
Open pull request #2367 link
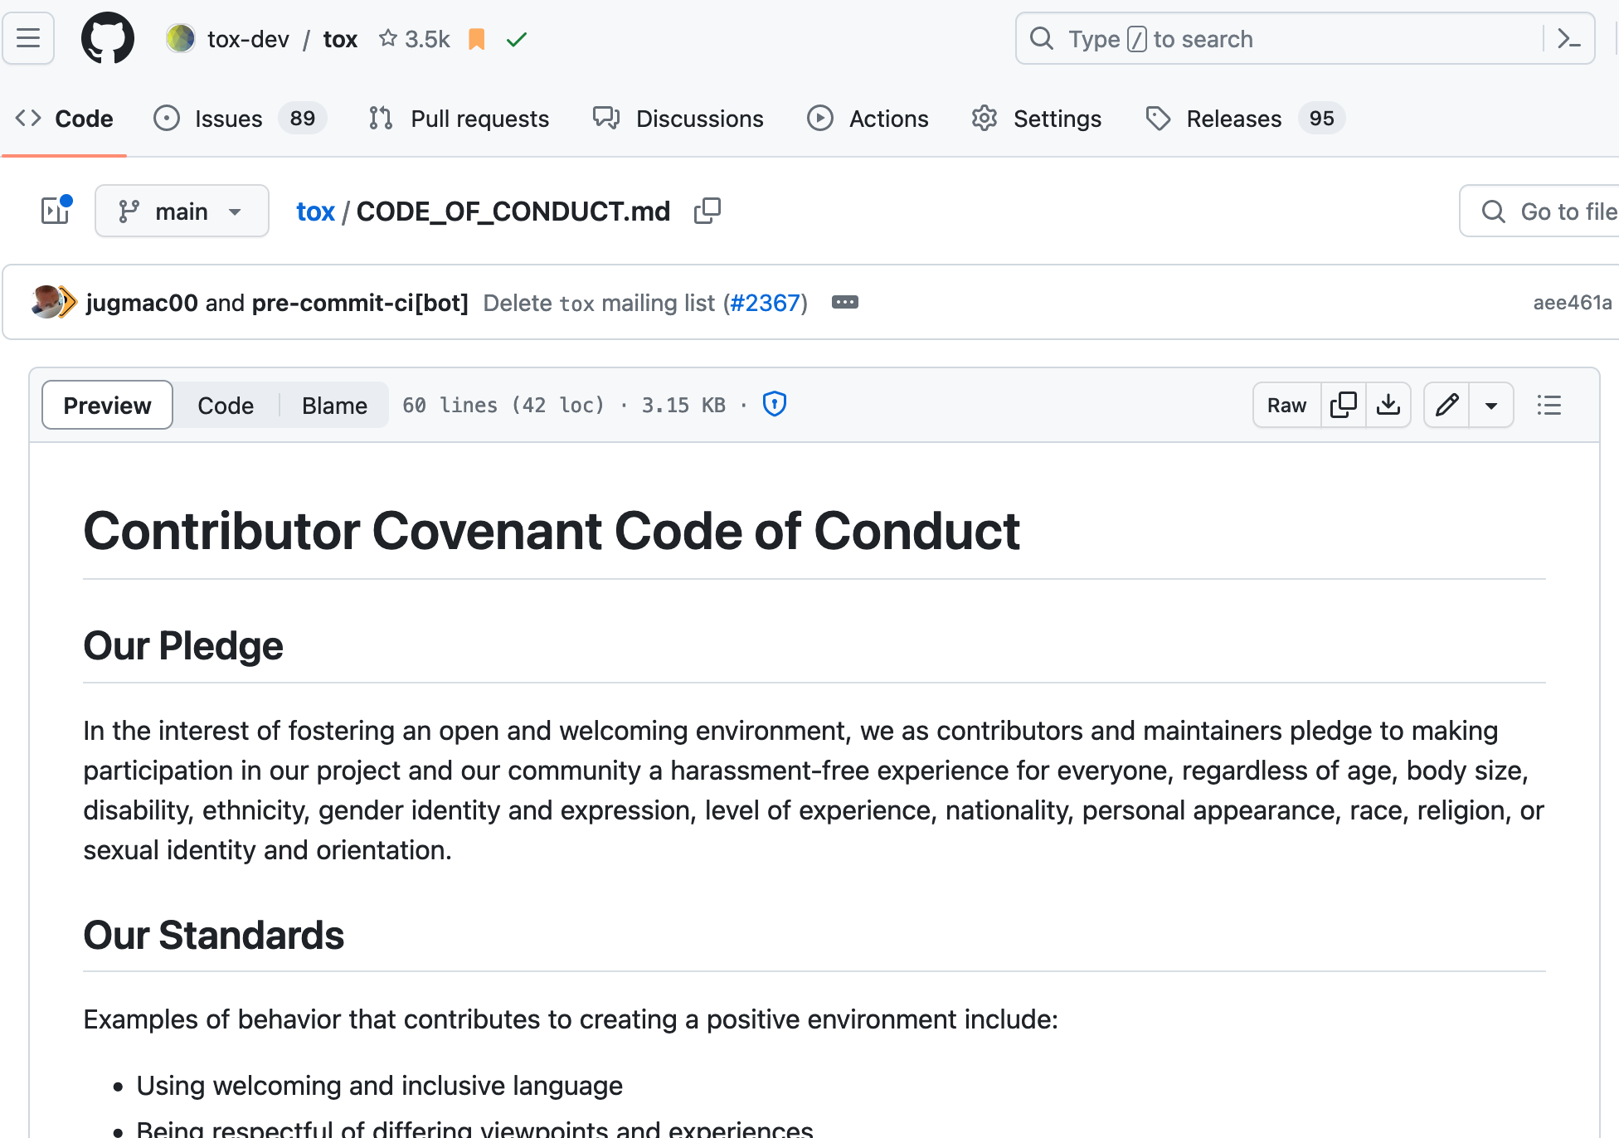(x=765, y=303)
